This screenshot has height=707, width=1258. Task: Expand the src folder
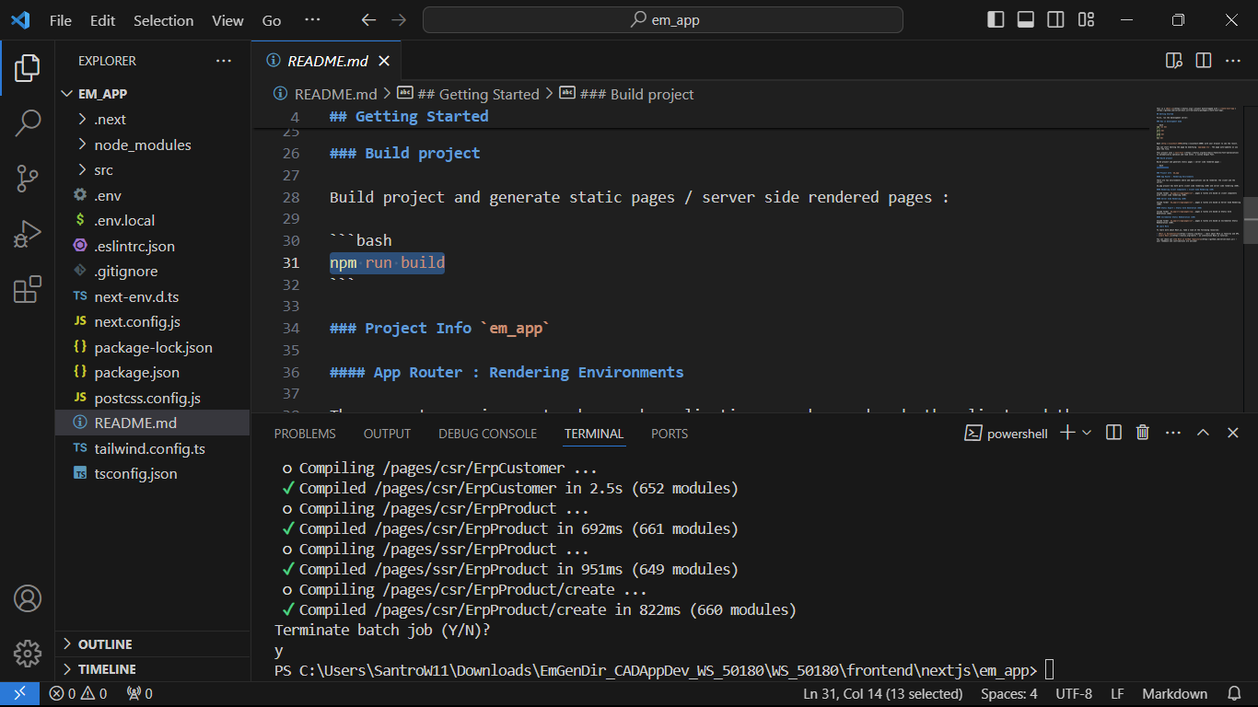152,170
